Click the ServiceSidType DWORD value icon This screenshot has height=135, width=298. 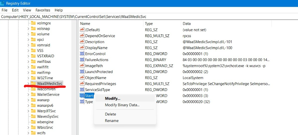point(82,90)
